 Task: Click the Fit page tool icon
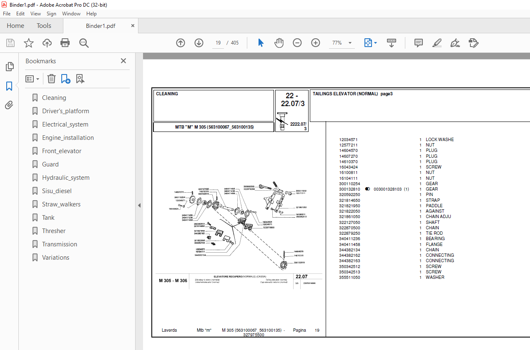(368, 43)
